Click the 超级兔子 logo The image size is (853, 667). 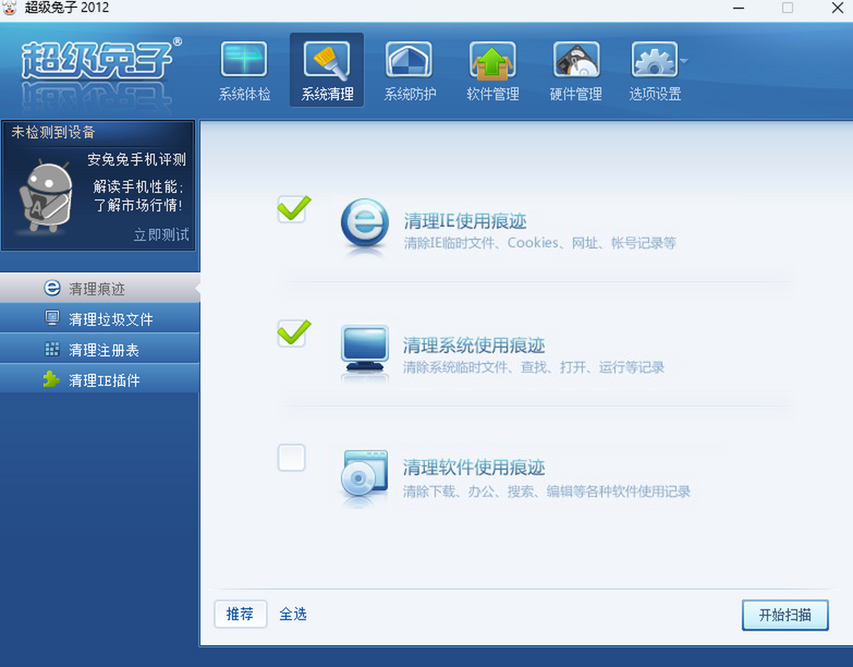click(101, 60)
